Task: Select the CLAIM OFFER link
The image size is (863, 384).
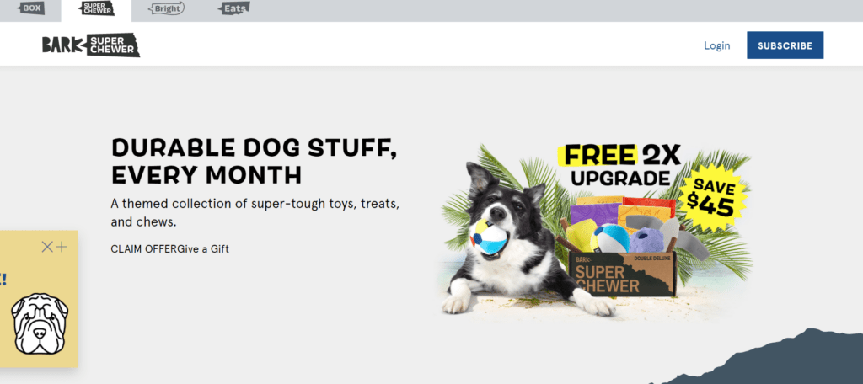Action: 143,249
